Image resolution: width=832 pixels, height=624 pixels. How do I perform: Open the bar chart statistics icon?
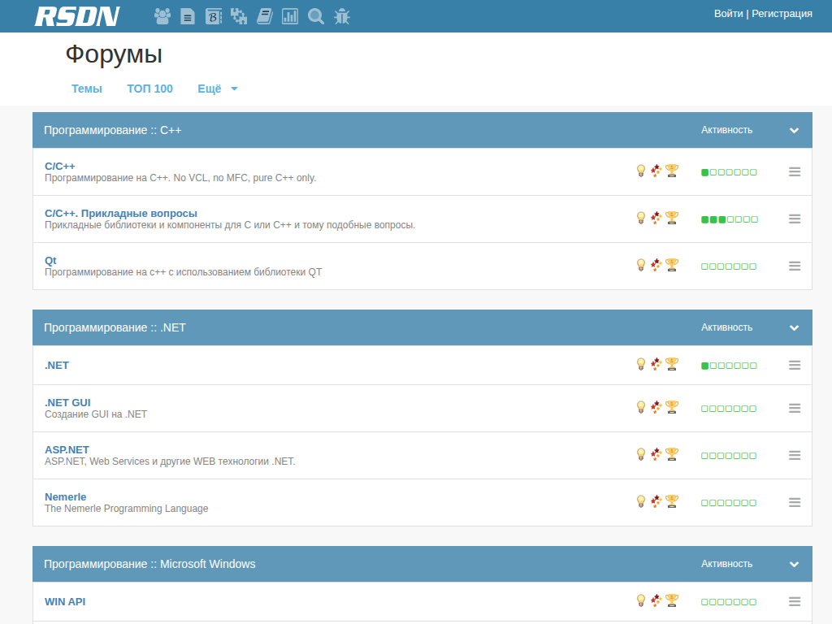290,16
